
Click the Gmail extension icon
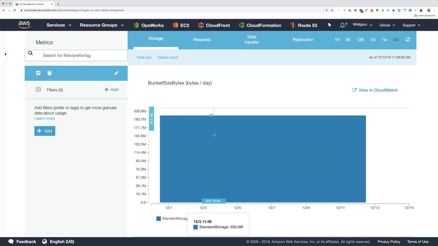[355, 10]
